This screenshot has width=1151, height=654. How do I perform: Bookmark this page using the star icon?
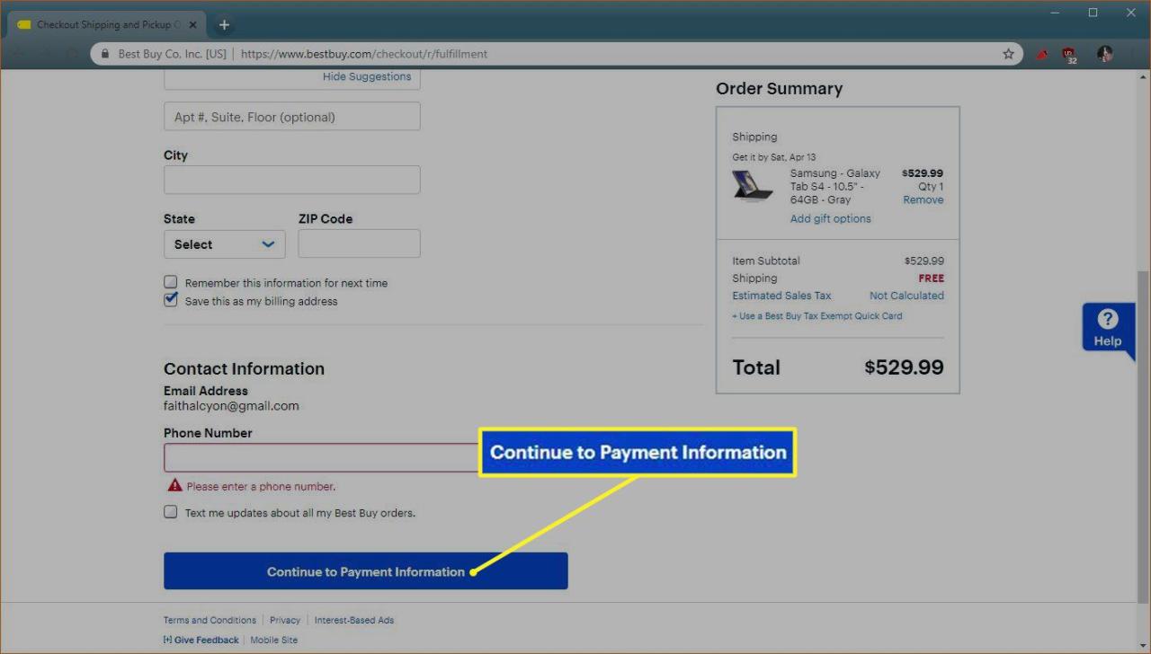pyautogui.click(x=1008, y=54)
